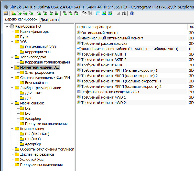Select the 'Идентификаторы' folder in tree
The width and height of the screenshot is (194, 171).
(35, 31)
